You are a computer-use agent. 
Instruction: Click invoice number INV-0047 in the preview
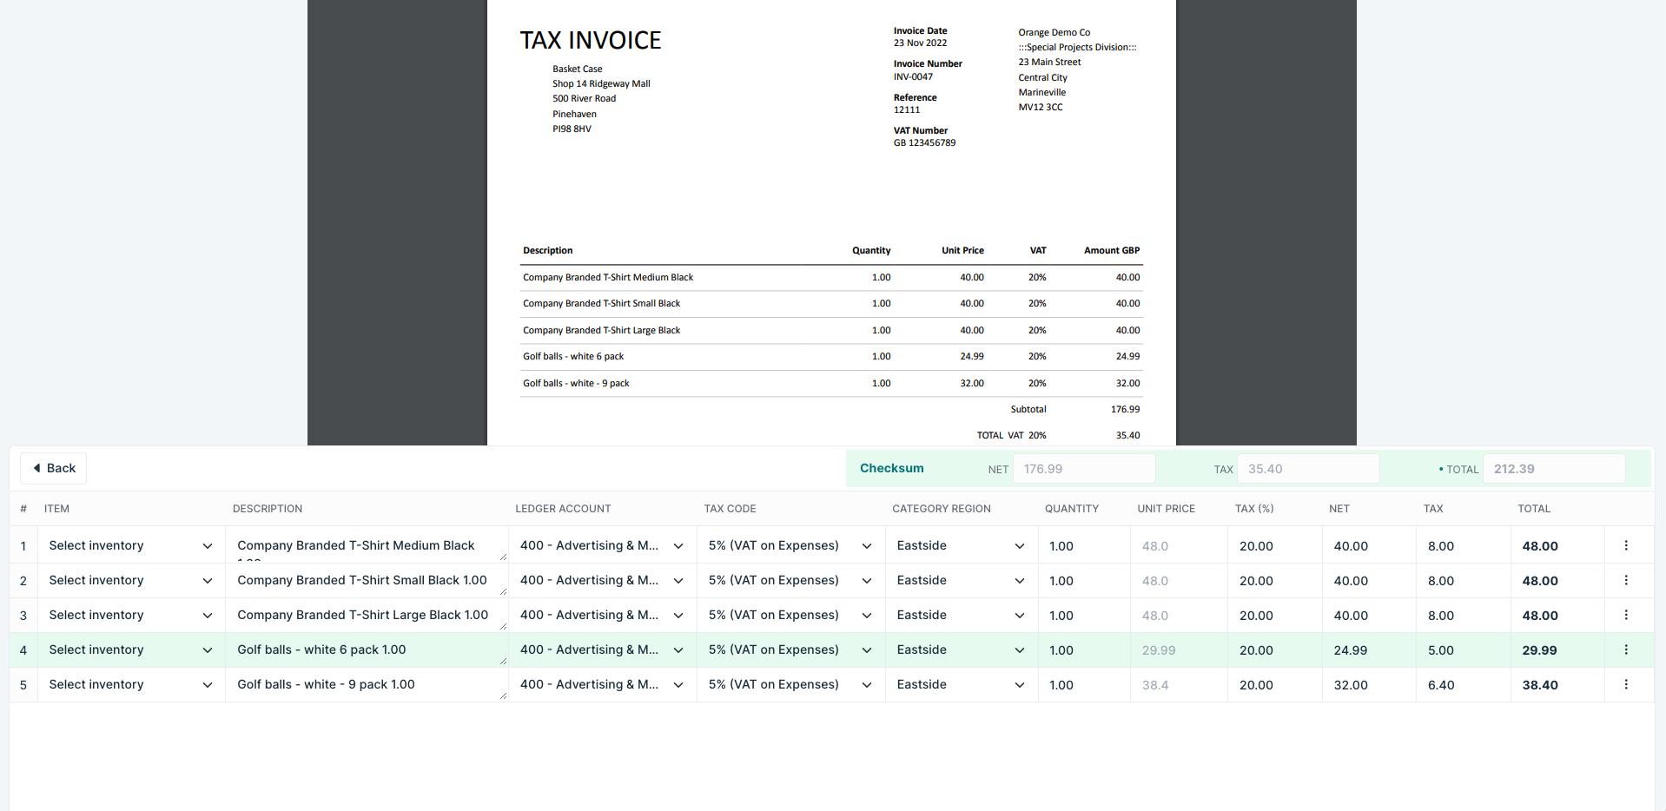(x=913, y=76)
